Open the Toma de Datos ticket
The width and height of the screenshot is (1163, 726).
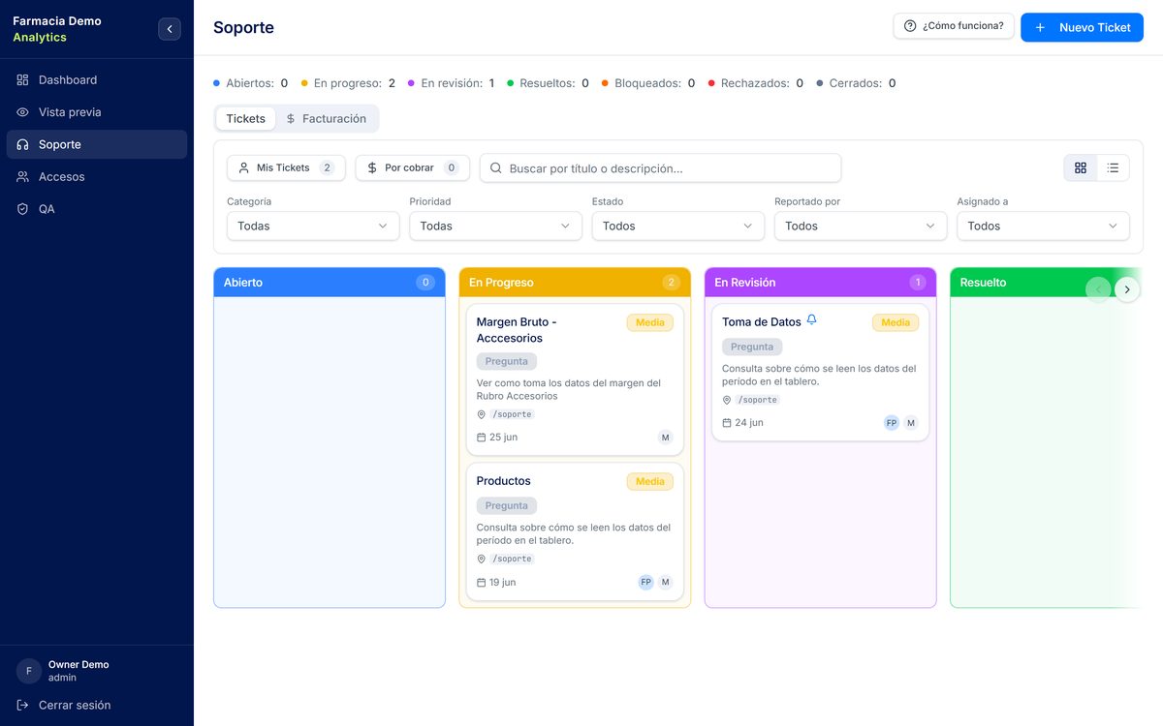pyautogui.click(x=821, y=373)
